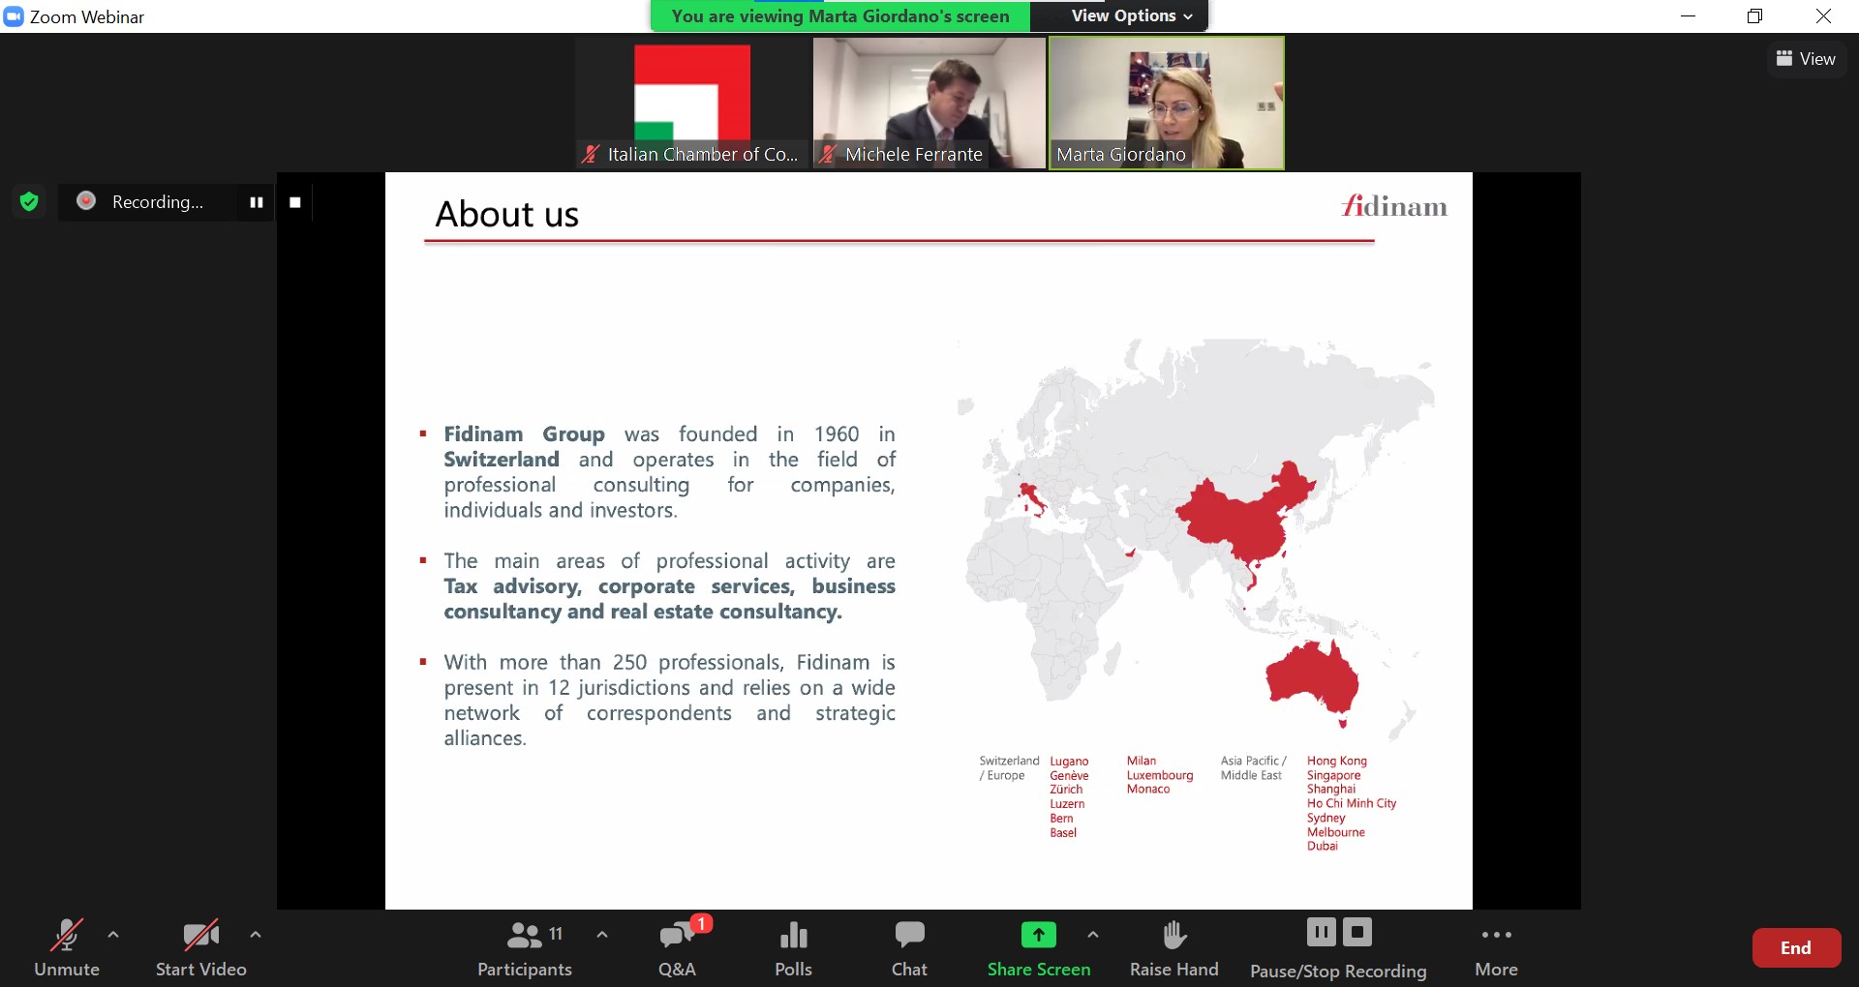Screen dimensions: 1859x987
Task: Expand video settings arrow beside Start Video
Action: pyautogui.click(x=256, y=935)
